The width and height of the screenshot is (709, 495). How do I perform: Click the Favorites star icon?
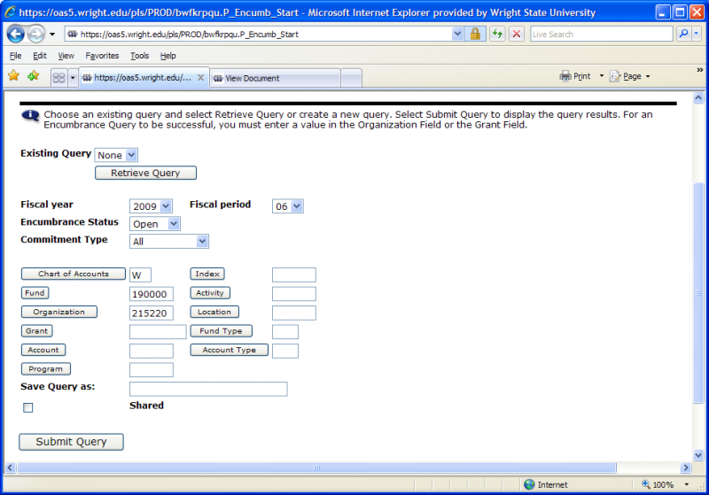tap(13, 76)
